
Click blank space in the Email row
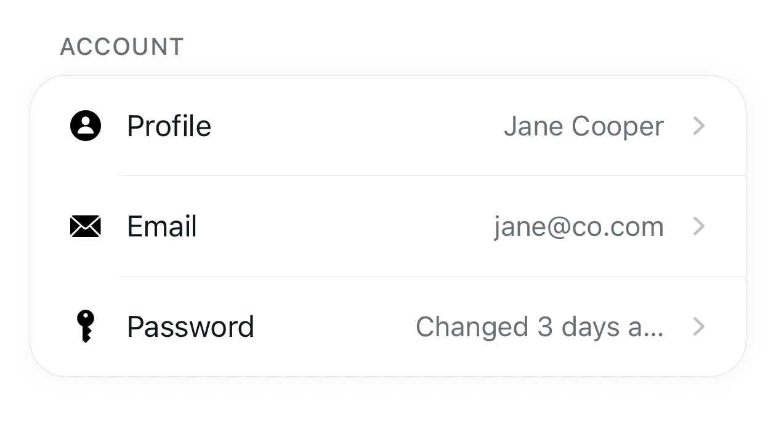(x=345, y=227)
